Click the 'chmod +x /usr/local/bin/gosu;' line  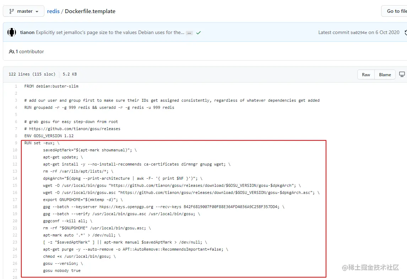click(x=80, y=256)
